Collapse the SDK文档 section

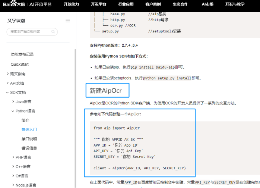click(x=18, y=93)
